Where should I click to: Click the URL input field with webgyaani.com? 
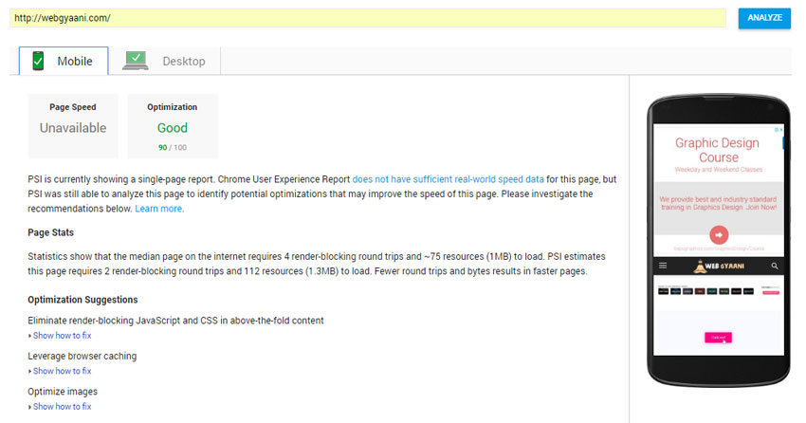pos(370,18)
